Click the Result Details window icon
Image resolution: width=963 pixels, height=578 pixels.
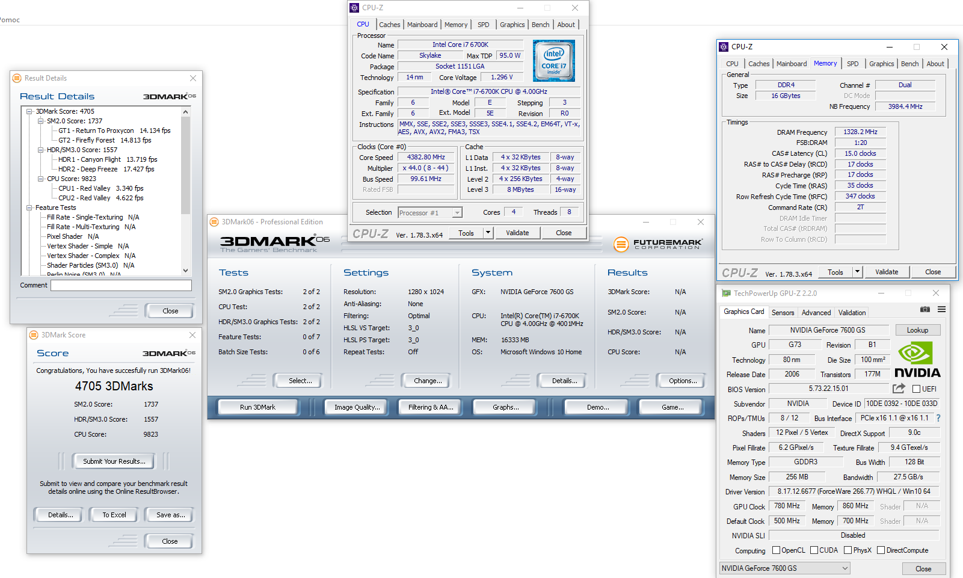click(x=17, y=78)
